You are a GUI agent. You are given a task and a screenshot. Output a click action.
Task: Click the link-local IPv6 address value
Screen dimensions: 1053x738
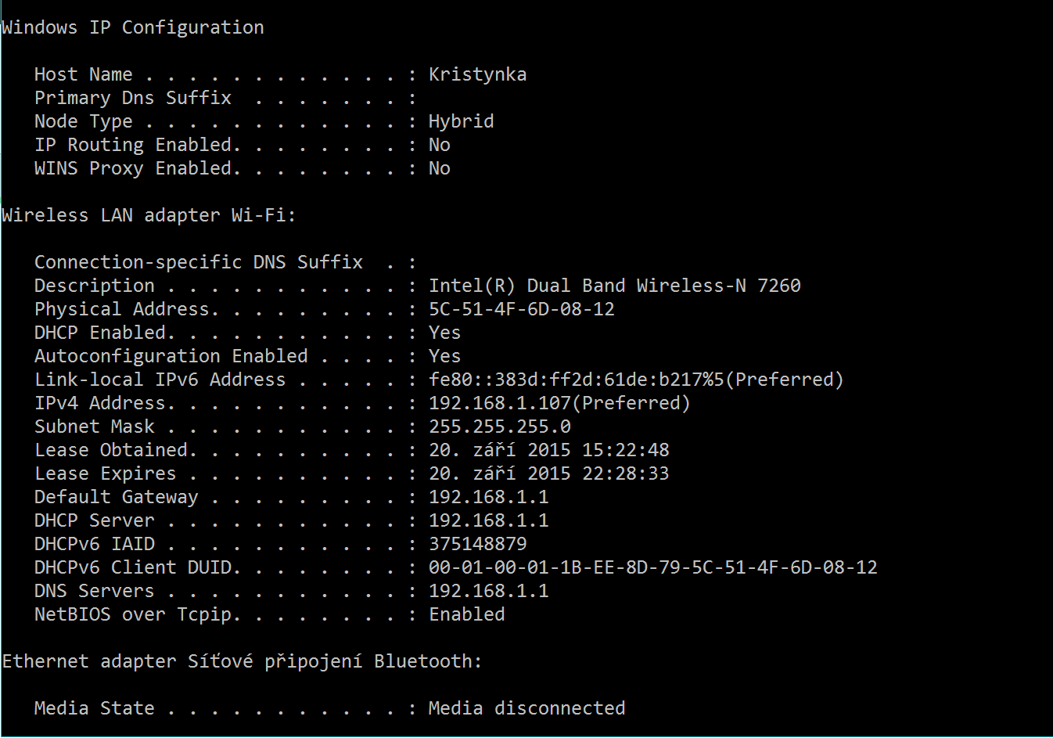click(x=635, y=380)
